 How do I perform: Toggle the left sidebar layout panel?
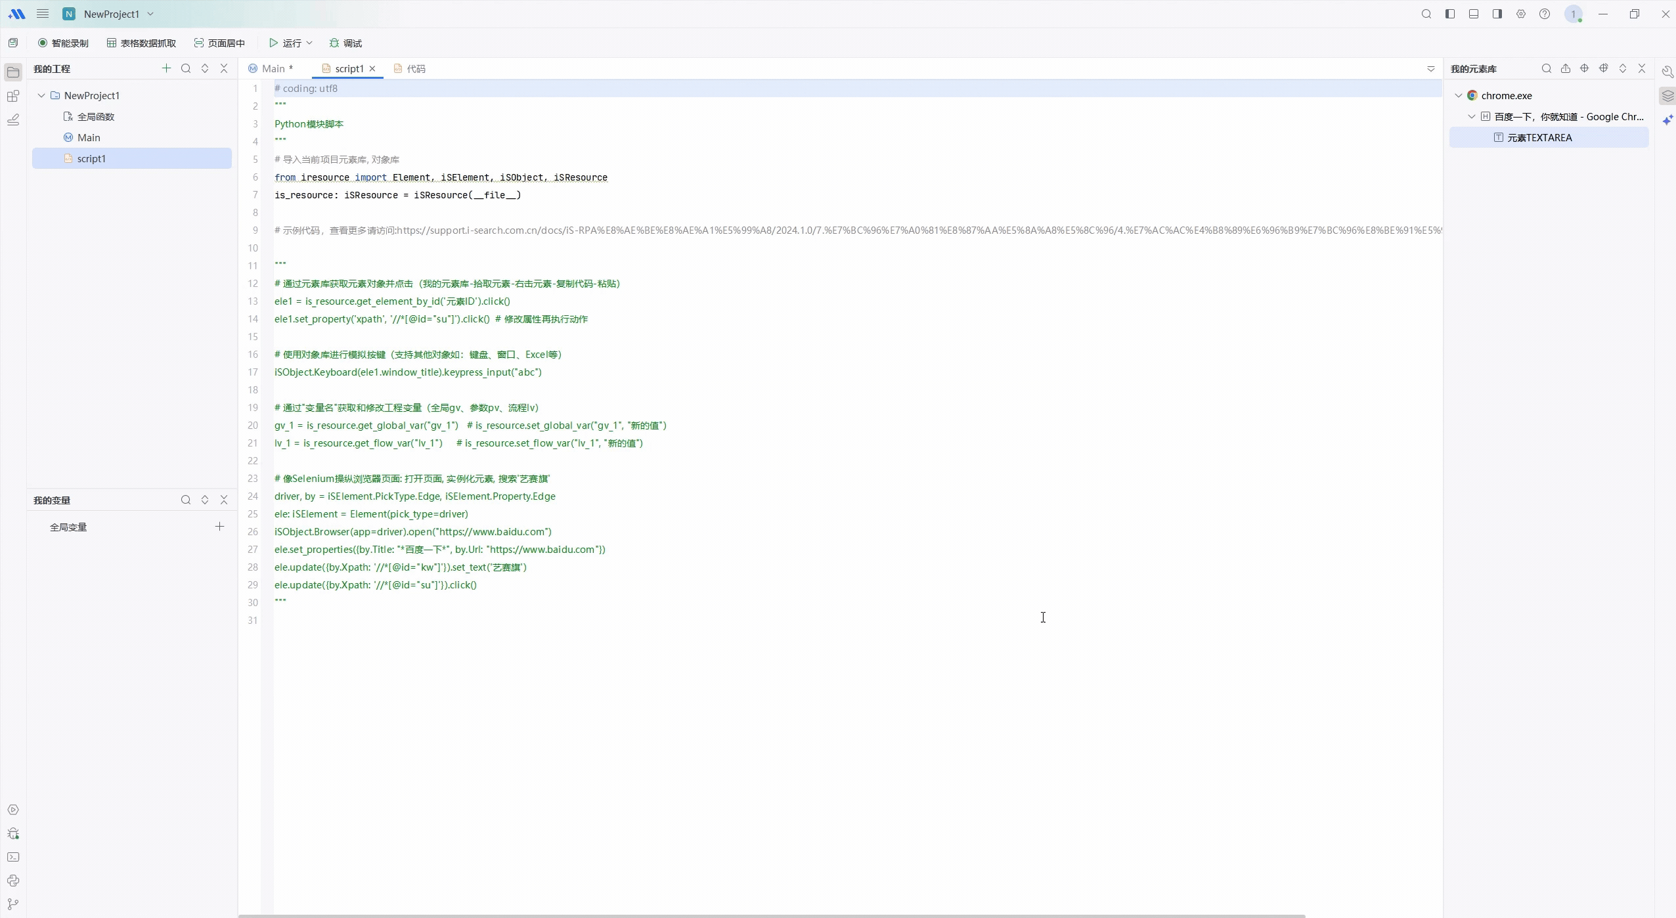click(1450, 14)
